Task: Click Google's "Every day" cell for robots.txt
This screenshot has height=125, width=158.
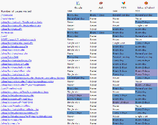Action: click(78, 15)
